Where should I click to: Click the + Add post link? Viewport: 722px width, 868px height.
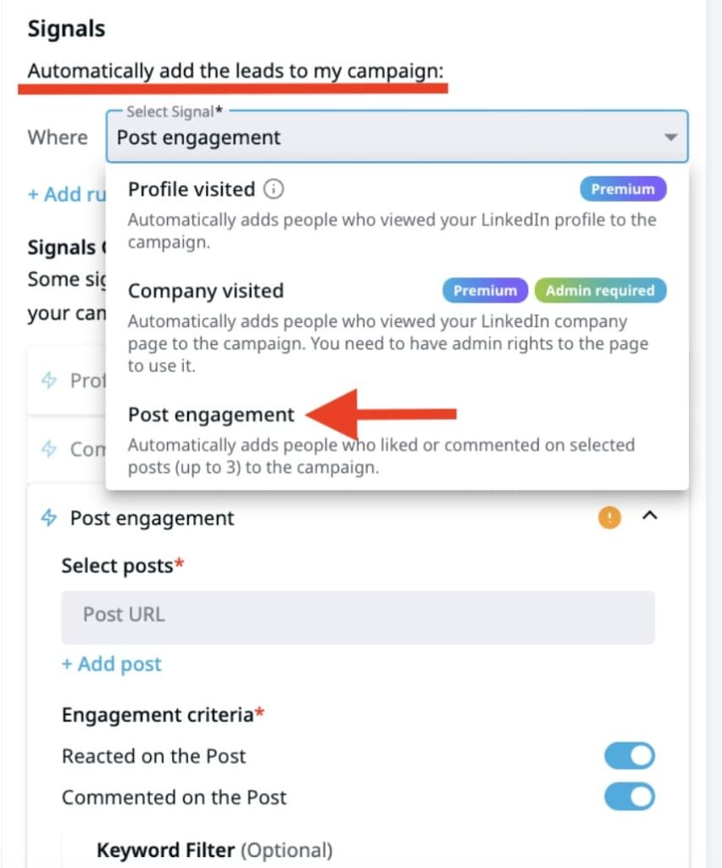(x=111, y=665)
